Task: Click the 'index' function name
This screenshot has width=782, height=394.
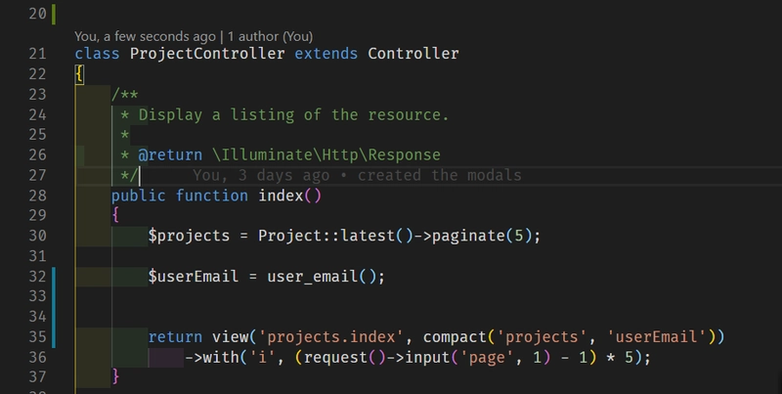Action: tap(281, 196)
